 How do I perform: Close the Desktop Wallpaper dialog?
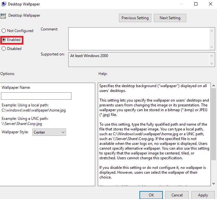tap(211, 4)
